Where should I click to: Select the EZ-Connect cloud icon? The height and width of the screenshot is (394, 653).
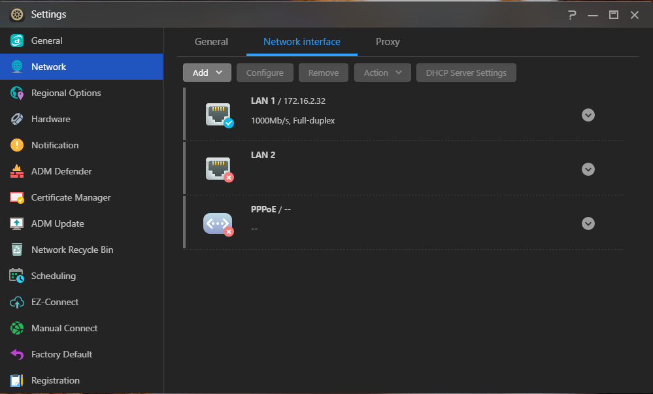click(17, 303)
